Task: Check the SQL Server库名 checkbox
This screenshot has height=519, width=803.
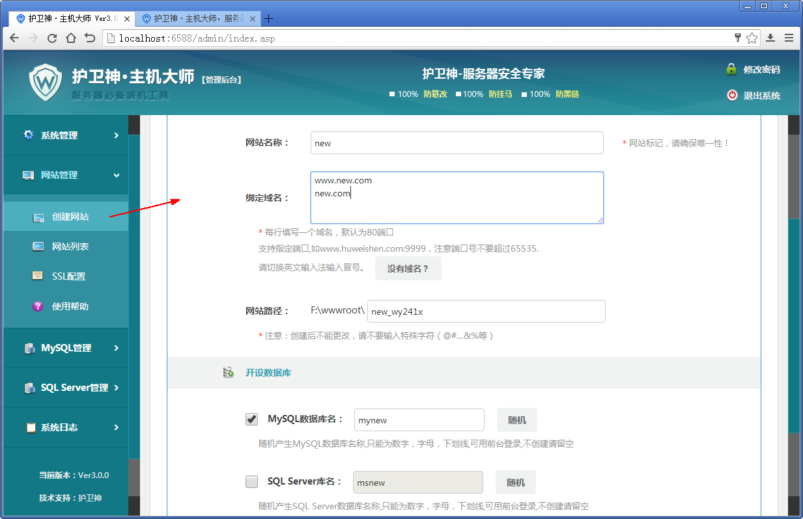Action: [x=251, y=482]
